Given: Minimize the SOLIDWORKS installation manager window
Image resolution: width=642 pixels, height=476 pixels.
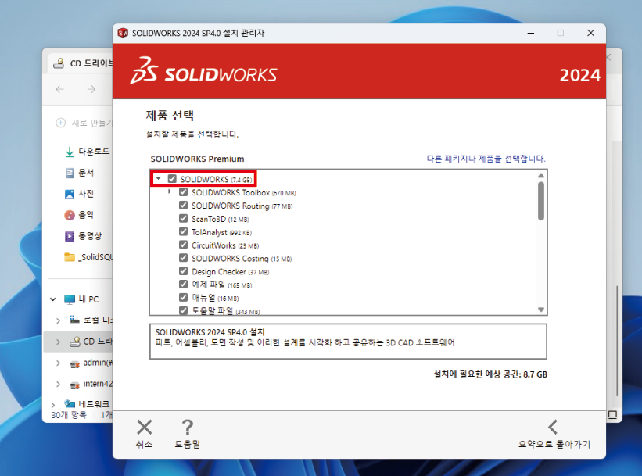Looking at the screenshot, I should 531,33.
